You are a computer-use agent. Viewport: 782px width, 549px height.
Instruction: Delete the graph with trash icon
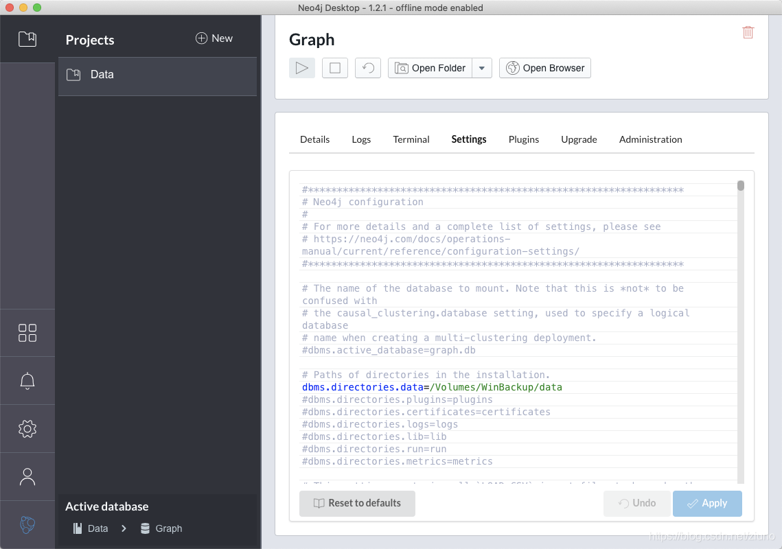pos(748,32)
